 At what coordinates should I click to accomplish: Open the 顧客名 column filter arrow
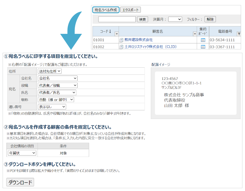pyautogui.click(x=195, y=34)
